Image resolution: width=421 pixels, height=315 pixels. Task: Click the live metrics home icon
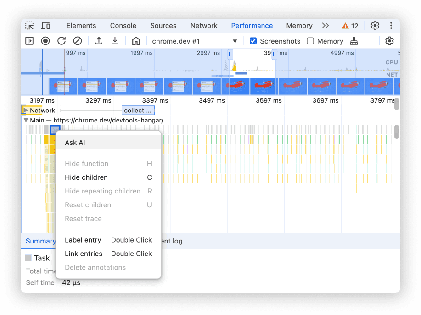[136, 41]
